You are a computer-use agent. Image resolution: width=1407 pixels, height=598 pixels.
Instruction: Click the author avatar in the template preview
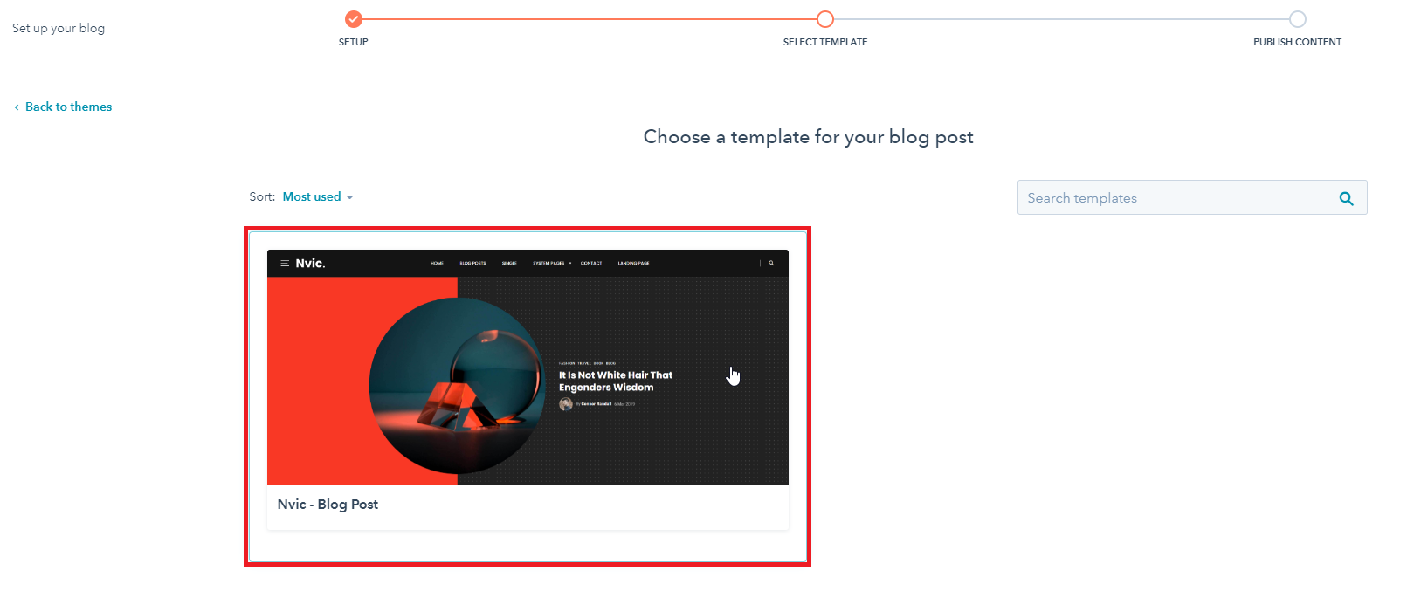click(566, 404)
